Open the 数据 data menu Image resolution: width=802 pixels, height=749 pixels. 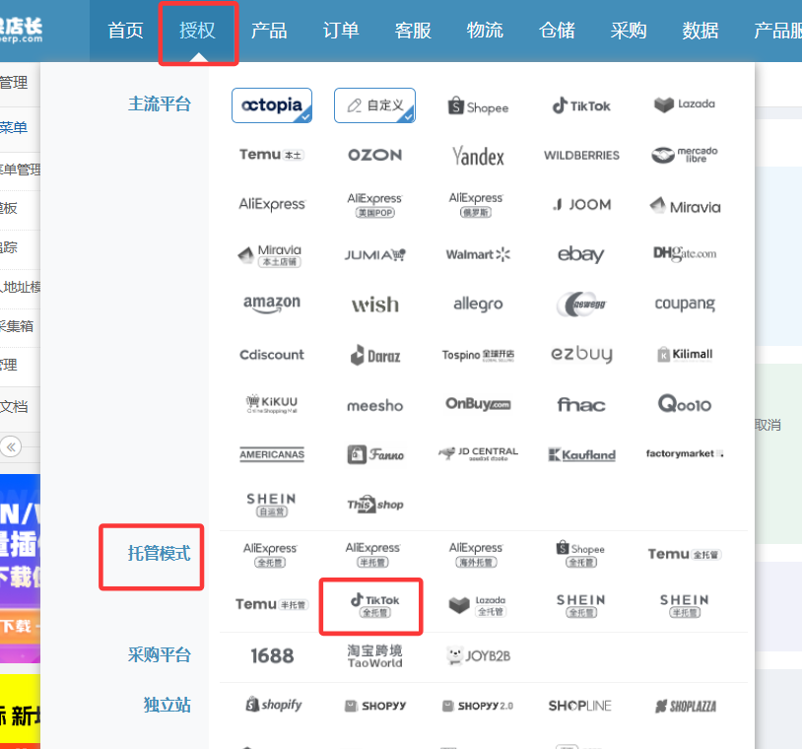(x=701, y=31)
